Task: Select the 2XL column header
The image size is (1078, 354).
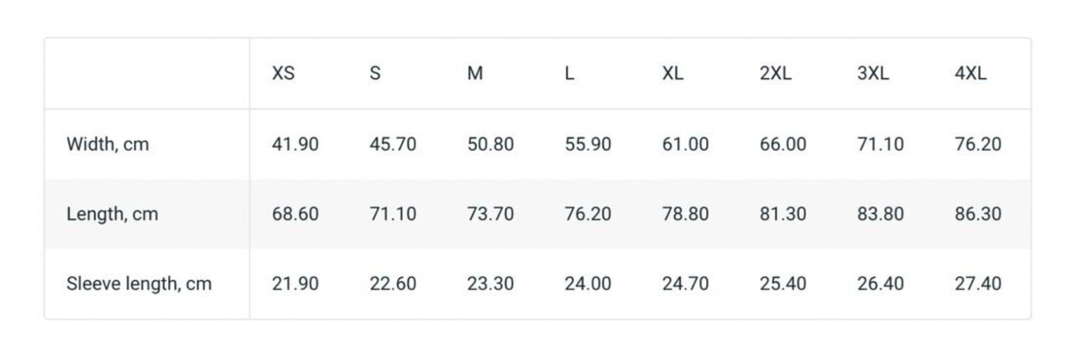Action: (x=775, y=74)
